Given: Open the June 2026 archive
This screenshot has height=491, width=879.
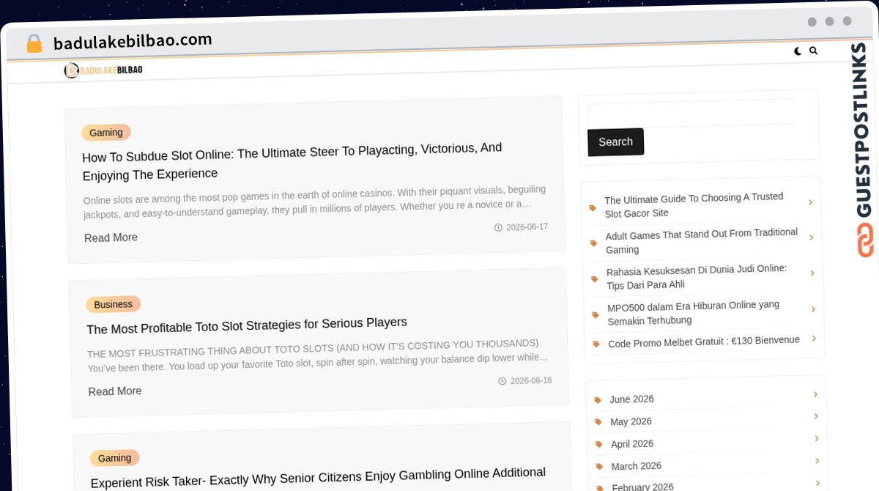Looking at the screenshot, I should (631, 399).
